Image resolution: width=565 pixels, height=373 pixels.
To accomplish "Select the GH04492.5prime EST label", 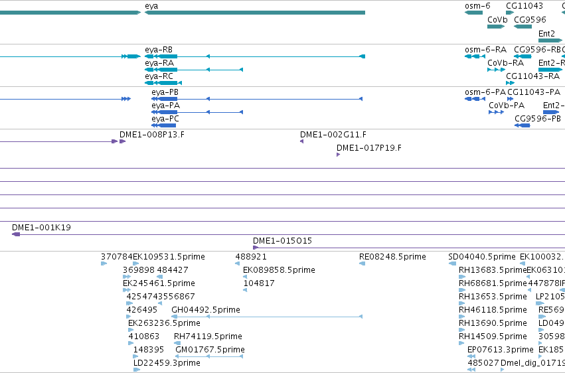I will tap(205, 310).
